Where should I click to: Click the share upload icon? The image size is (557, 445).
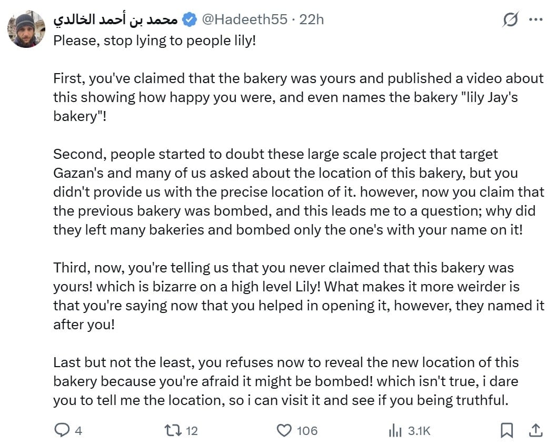(536, 430)
